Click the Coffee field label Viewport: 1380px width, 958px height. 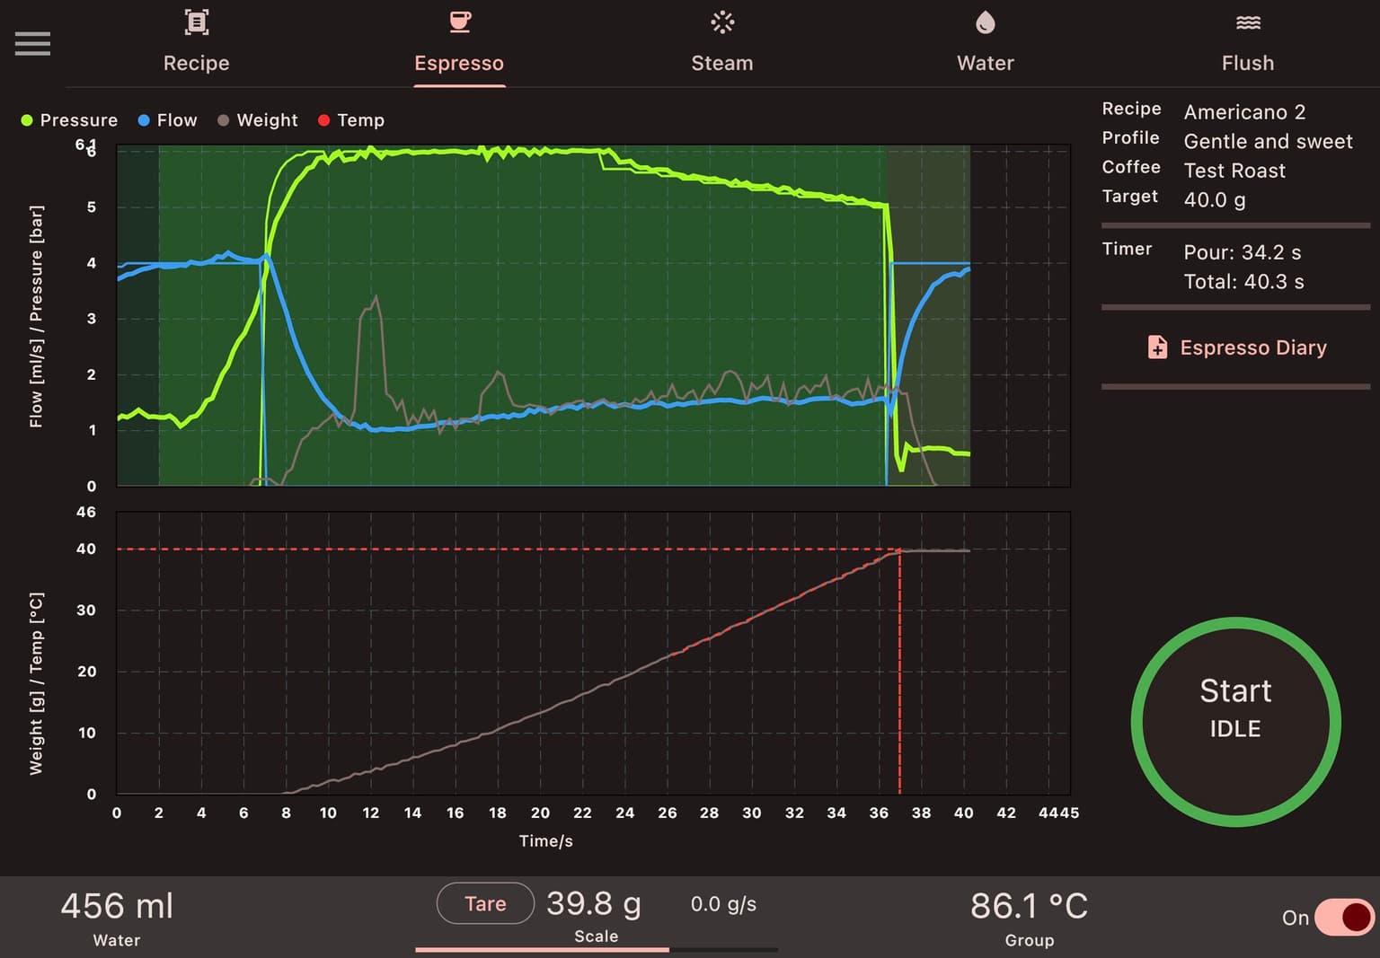pyautogui.click(x=1131, y=167)
